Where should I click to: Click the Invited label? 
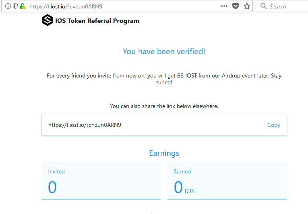click(x=56, y=171)
